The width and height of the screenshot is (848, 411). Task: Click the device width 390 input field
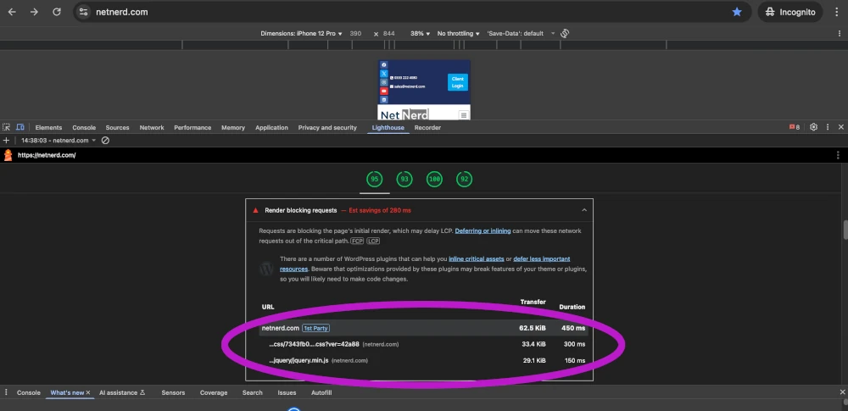[355, 33]
